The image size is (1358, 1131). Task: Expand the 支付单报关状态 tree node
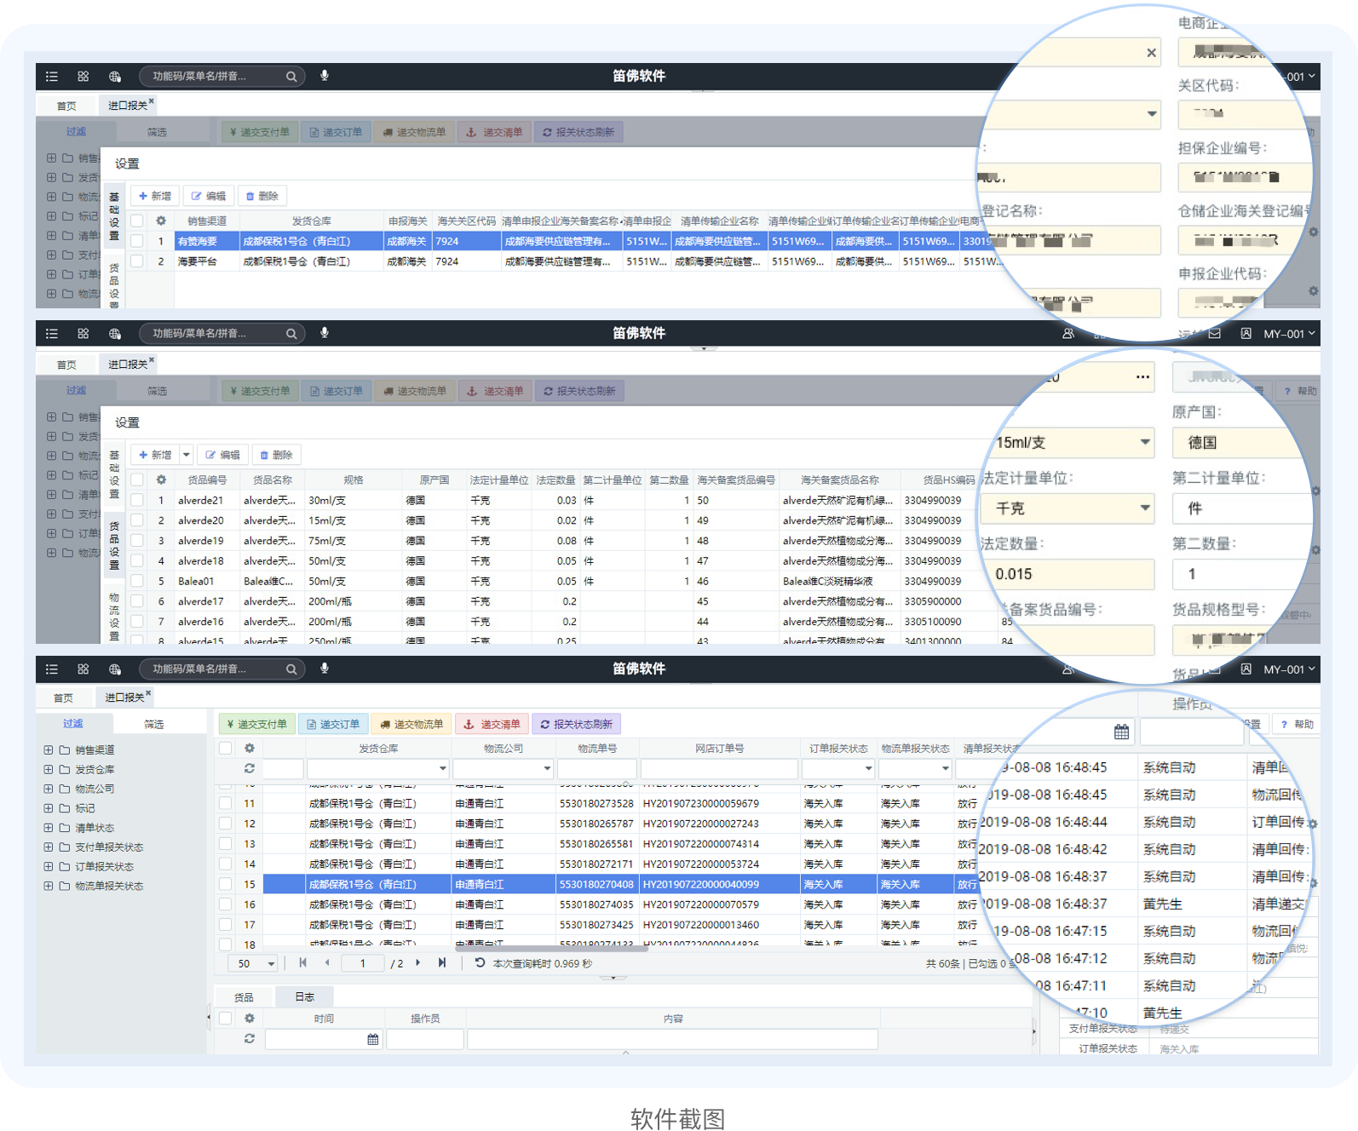click(49, 847)
